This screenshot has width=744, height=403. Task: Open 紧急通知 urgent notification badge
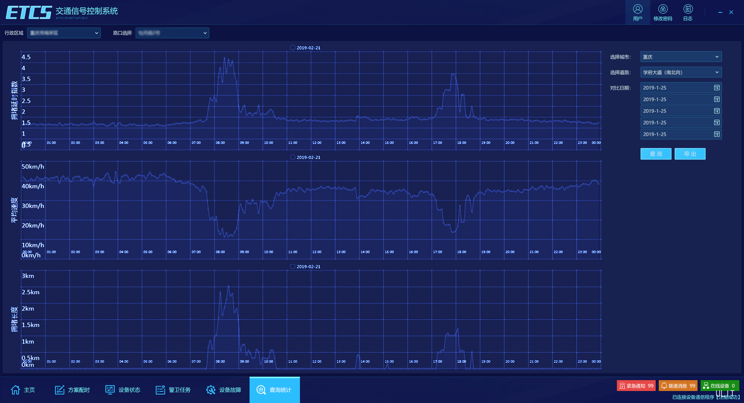tap(636, 386)
